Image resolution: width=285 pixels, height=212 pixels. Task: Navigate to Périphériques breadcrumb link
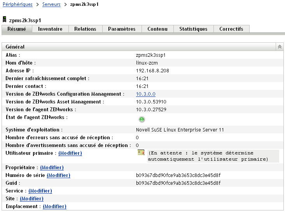pyautogui.click(x=18, y=4)
